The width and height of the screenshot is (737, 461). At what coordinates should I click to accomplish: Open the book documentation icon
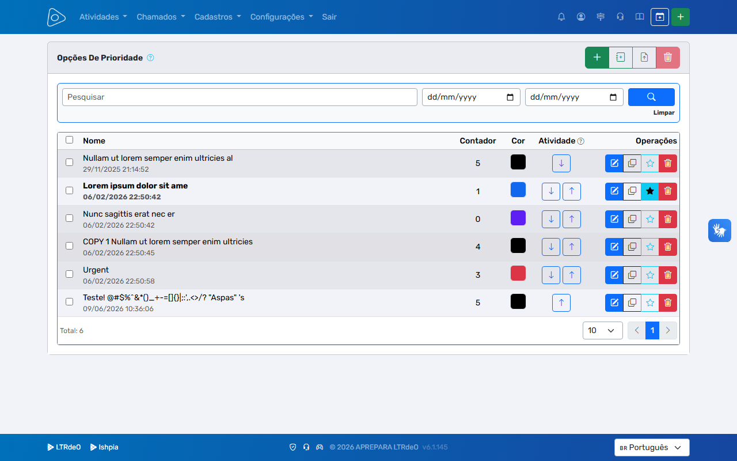point(640,17)
